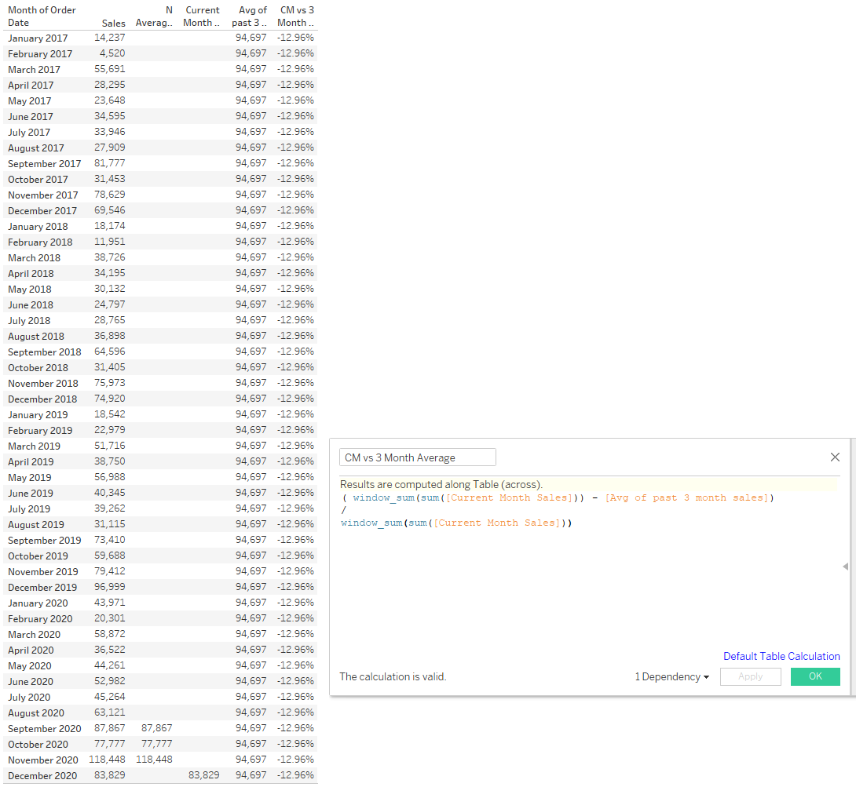Click the Sales value 118,448 for November 2020
Screen dimensions: 856x798
[107, 760]
